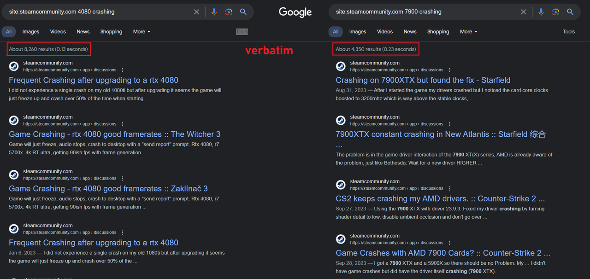590x279 pixels.
Task: Switch to Shopping tab in the right window
Action: 438,32
